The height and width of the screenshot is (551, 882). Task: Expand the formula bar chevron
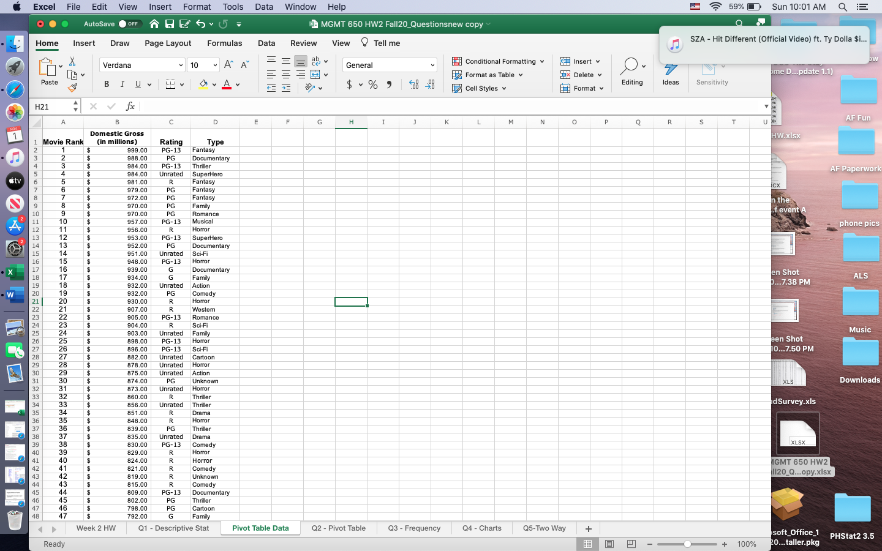coord(766,107)
